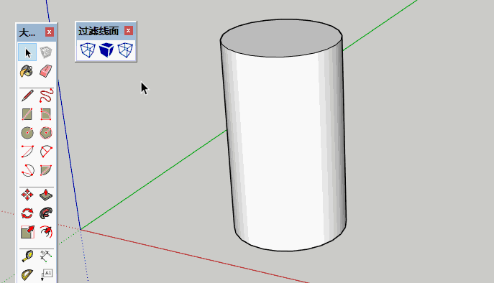Select the Polygon tool
The width and height of the screenshot is (494, 283).
(46, 133)
